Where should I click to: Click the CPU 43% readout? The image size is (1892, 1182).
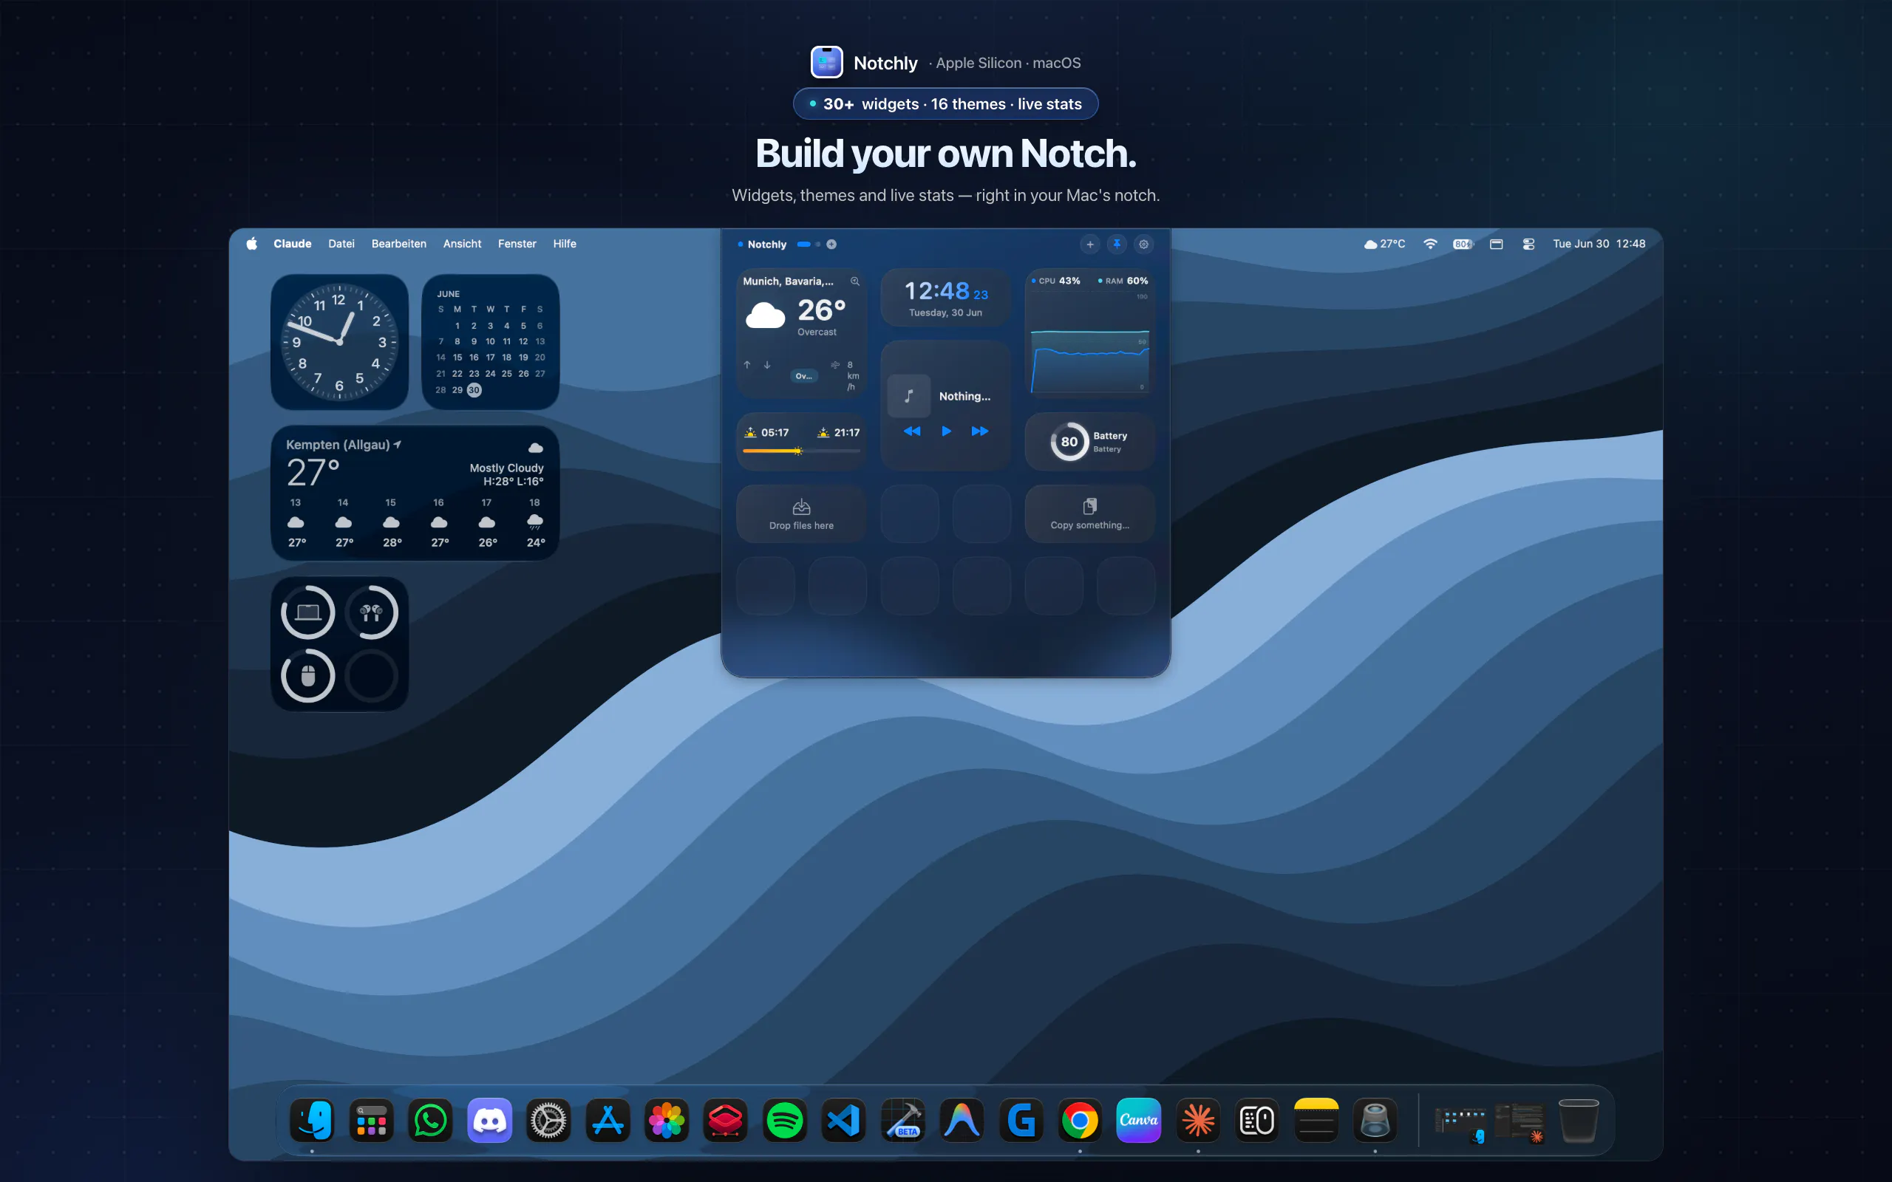pos(1055,281)
